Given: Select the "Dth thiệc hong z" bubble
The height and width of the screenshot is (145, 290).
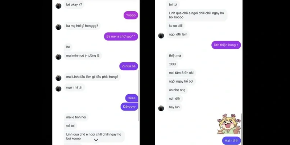Looking at the screenshot, I should click(x=226, y=45).
